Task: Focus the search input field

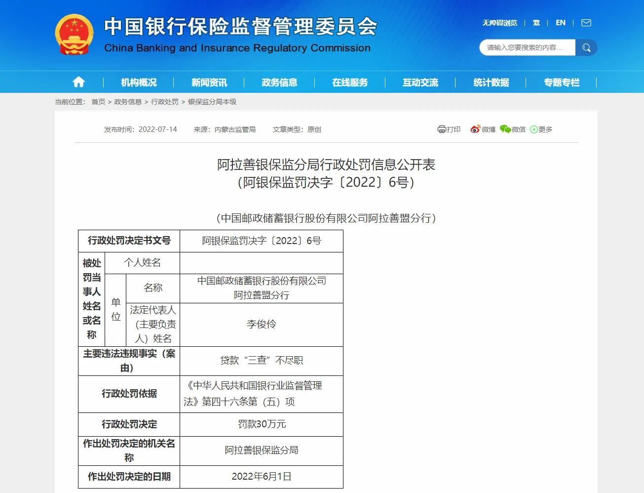Action: tap(527, 47)
